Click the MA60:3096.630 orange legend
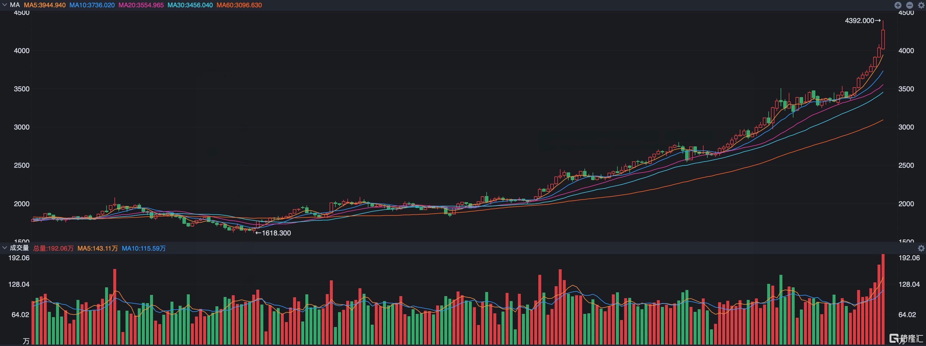 click(239, 5)
